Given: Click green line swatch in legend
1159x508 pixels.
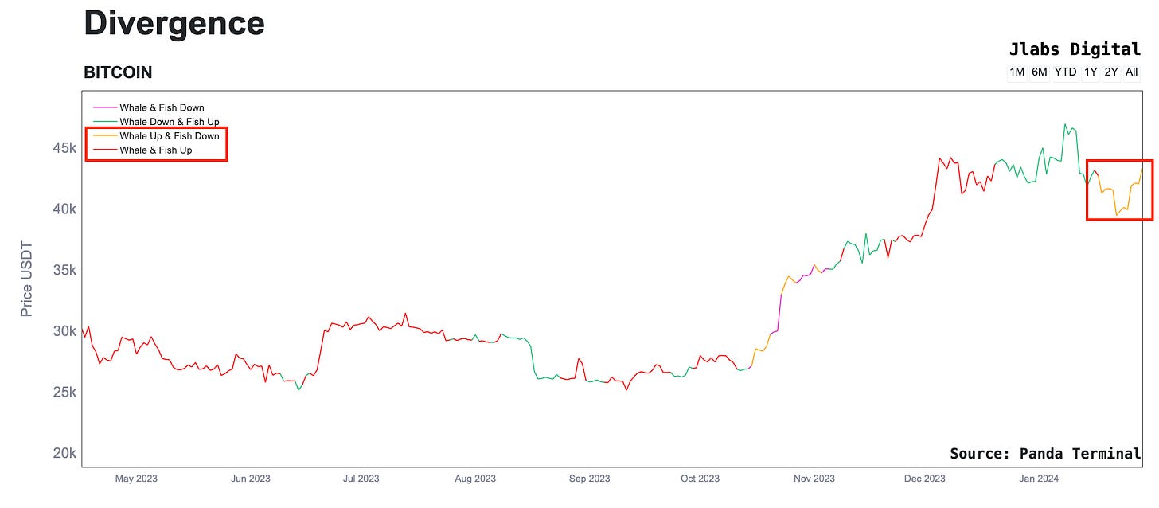Looking at the screenshot, I should (105, 122).
